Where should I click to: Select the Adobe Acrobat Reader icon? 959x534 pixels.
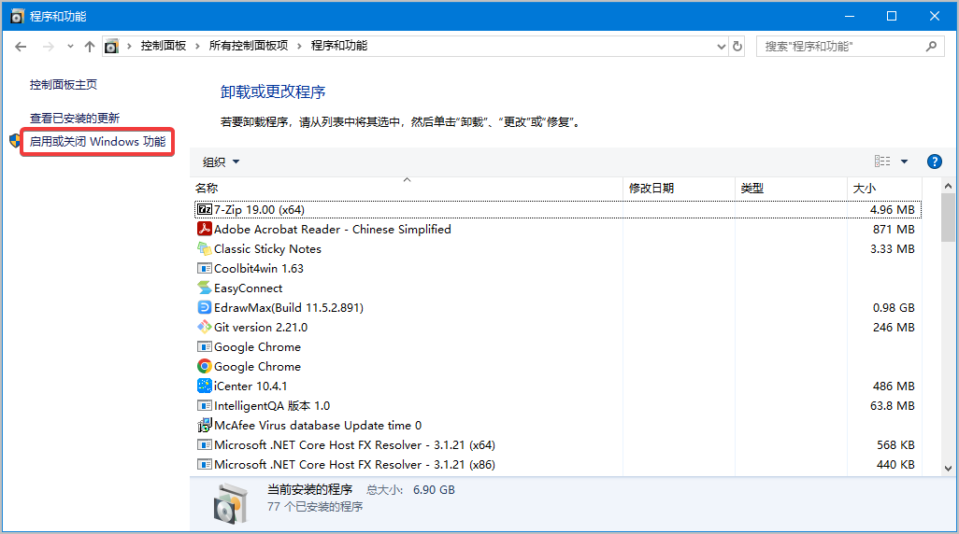point(205,230)
